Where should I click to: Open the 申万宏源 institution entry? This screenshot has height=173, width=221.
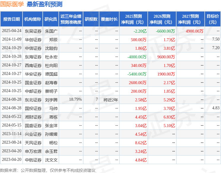click(33, 151)
